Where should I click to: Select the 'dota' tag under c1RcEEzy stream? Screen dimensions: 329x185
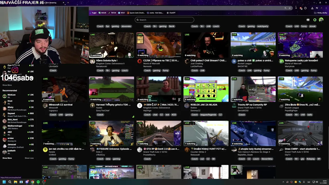click(108, 159)
